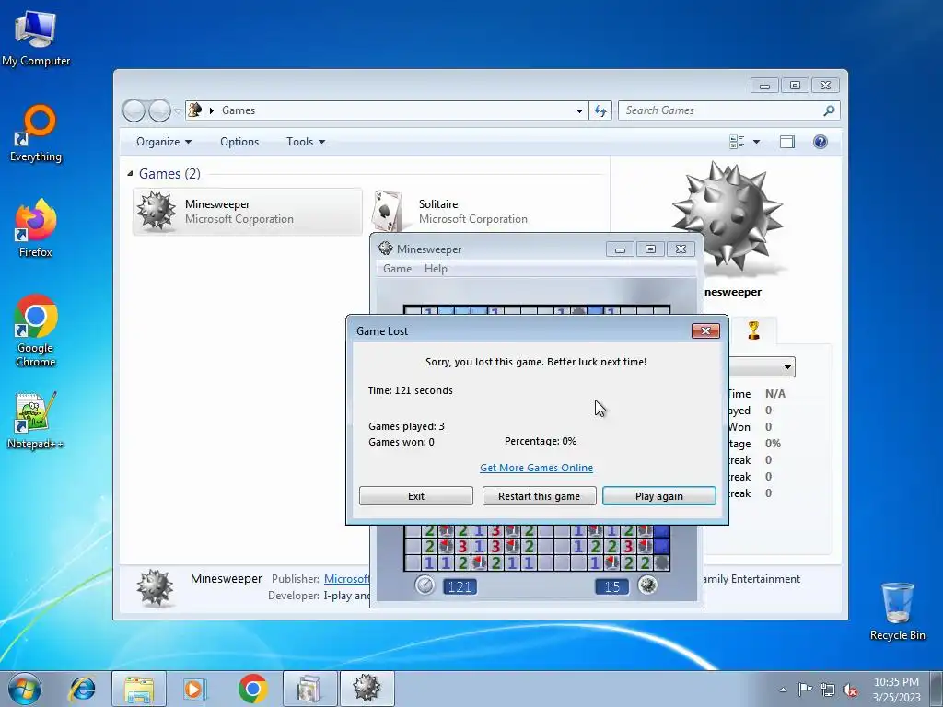Collapse the Games (2) group
This screenshot has height=707, width=943.
click(130, 174)
